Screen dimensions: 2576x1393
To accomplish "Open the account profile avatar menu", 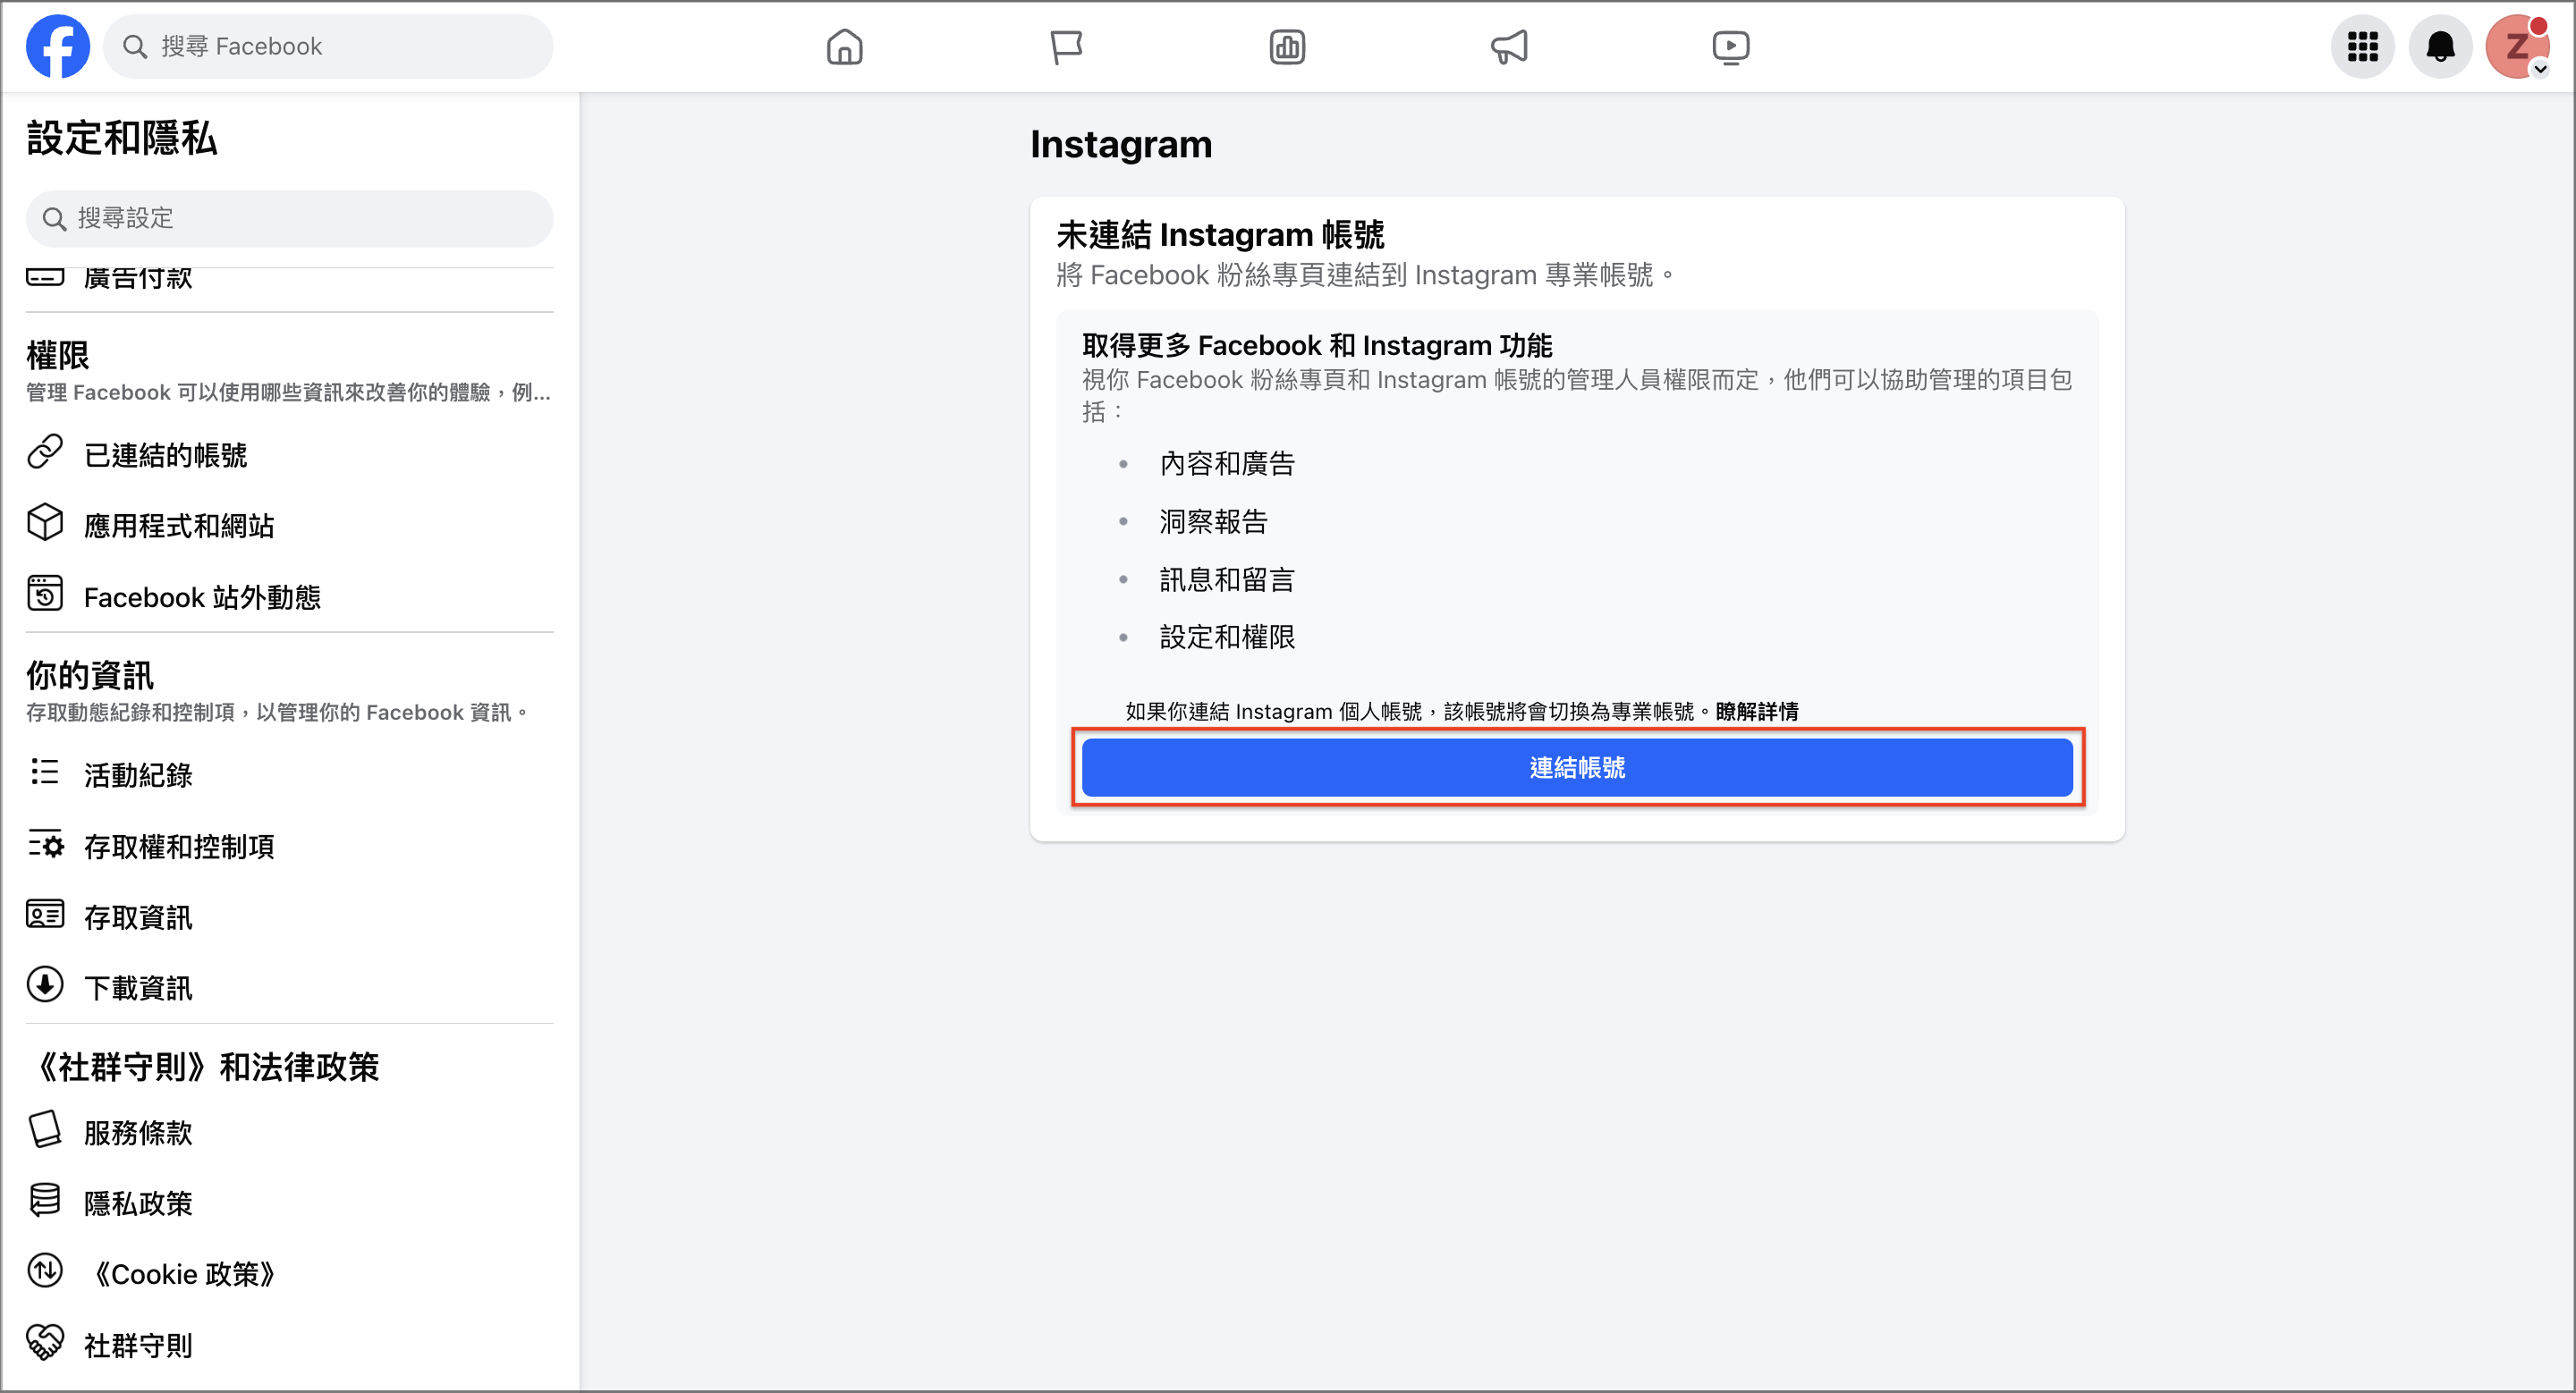I will (x=2517, y=46).
